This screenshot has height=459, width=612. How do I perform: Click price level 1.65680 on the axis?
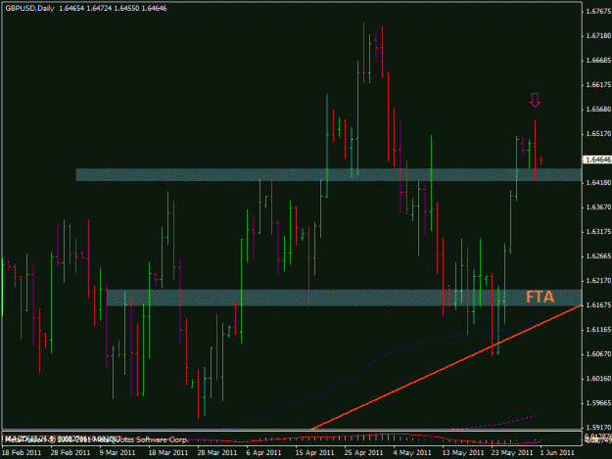(598, 110)
